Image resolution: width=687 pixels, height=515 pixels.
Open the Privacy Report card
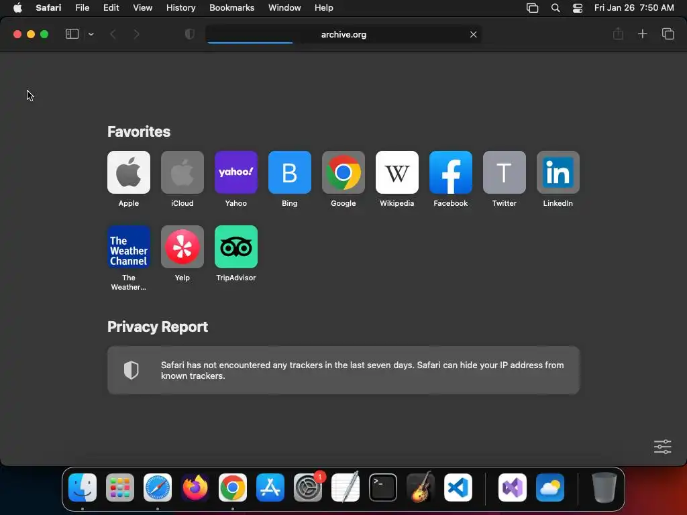343,370
